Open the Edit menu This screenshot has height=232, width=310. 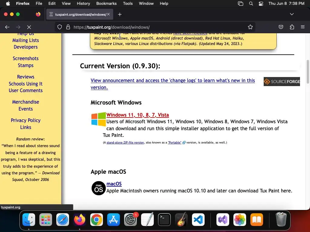[52, 3]
